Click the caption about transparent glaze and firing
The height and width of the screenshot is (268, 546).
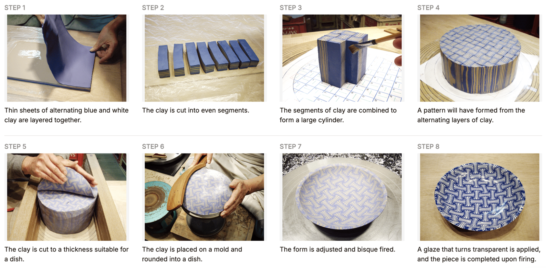[x=479, y=254]
